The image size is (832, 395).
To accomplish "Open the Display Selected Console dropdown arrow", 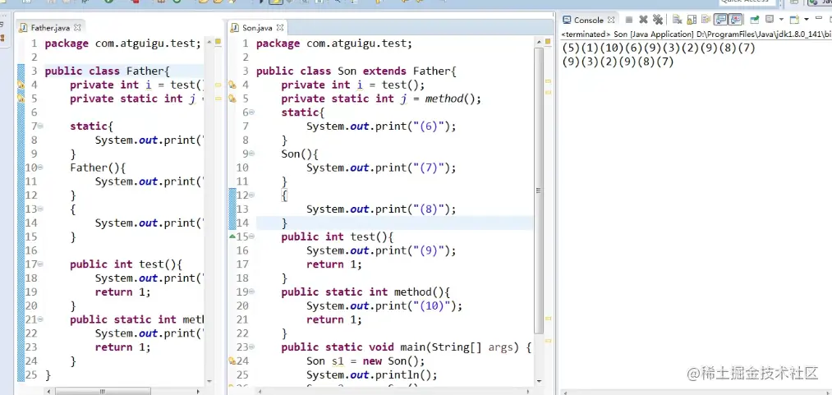I will click(781, 20).
